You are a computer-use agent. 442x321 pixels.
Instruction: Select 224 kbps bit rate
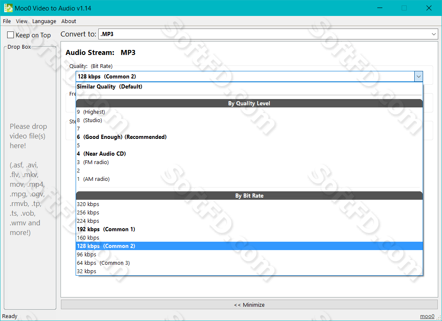250,221
